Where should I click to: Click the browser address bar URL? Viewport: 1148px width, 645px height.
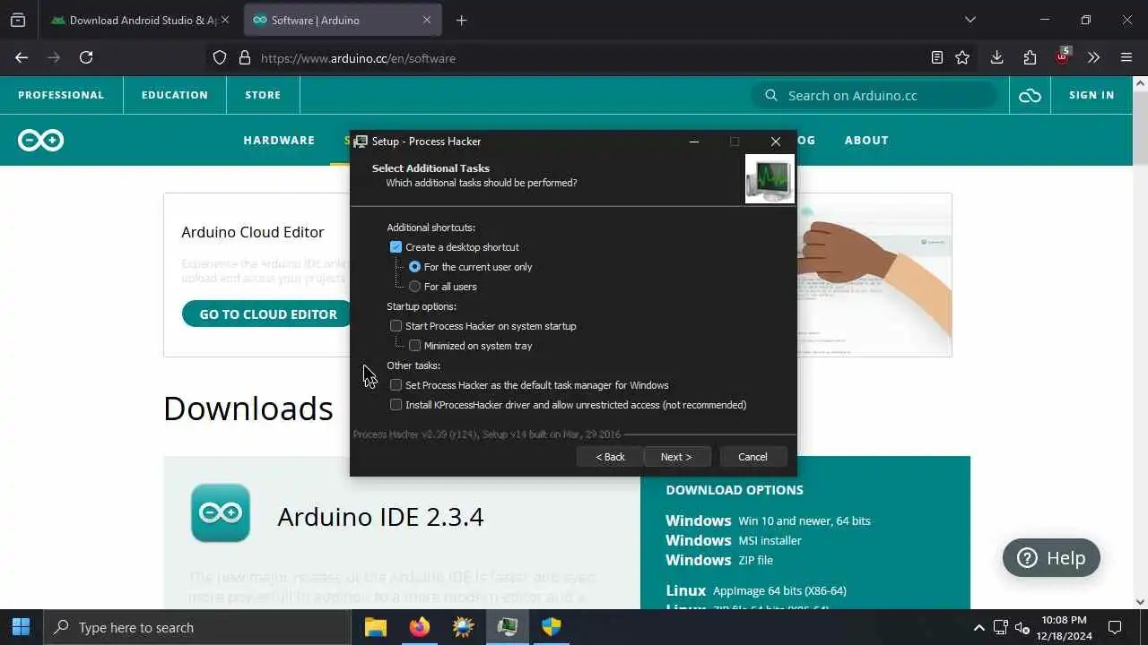tap(358, 58)
